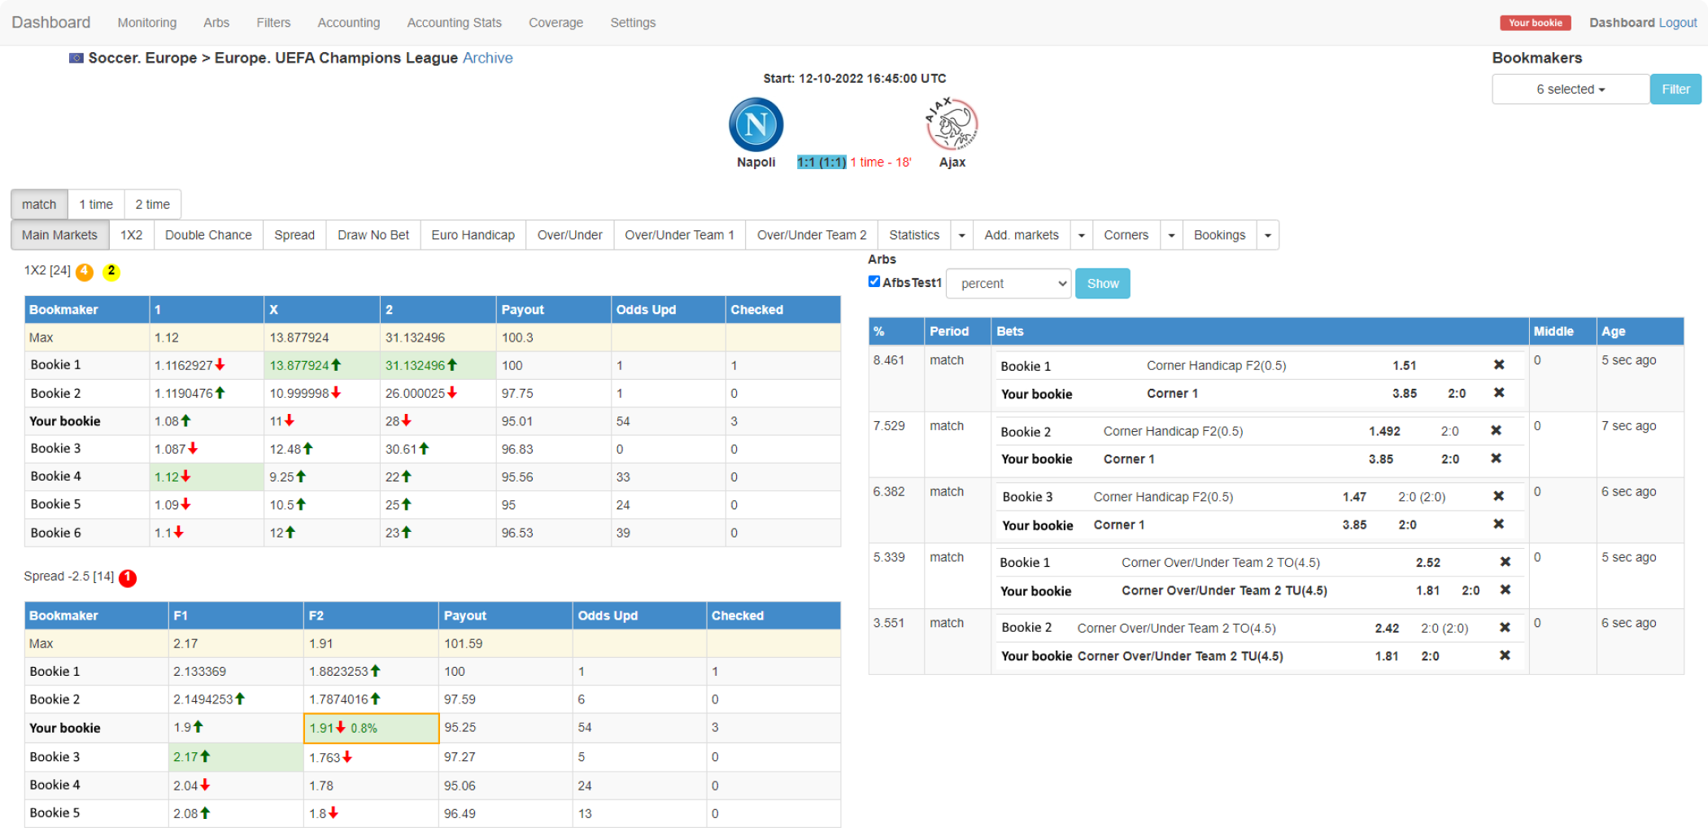
Task: Click the Spread tab
Action: tap(294, 235)
